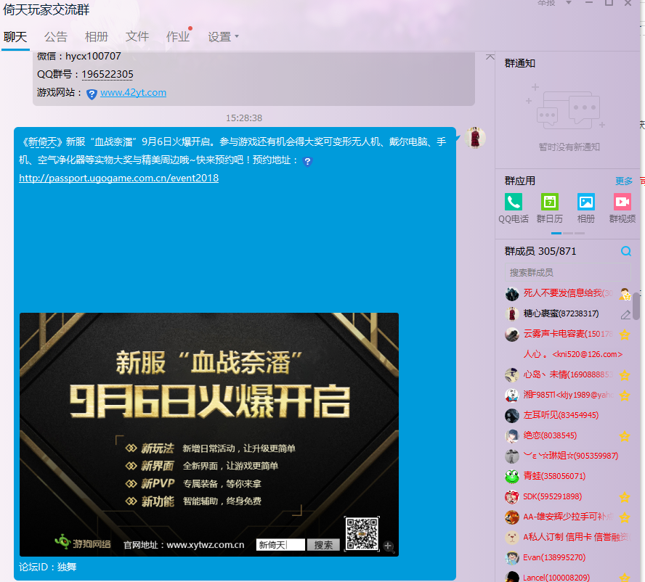Open the www.42yt.com link
The image size is (645, 582).
click(133, 93)
